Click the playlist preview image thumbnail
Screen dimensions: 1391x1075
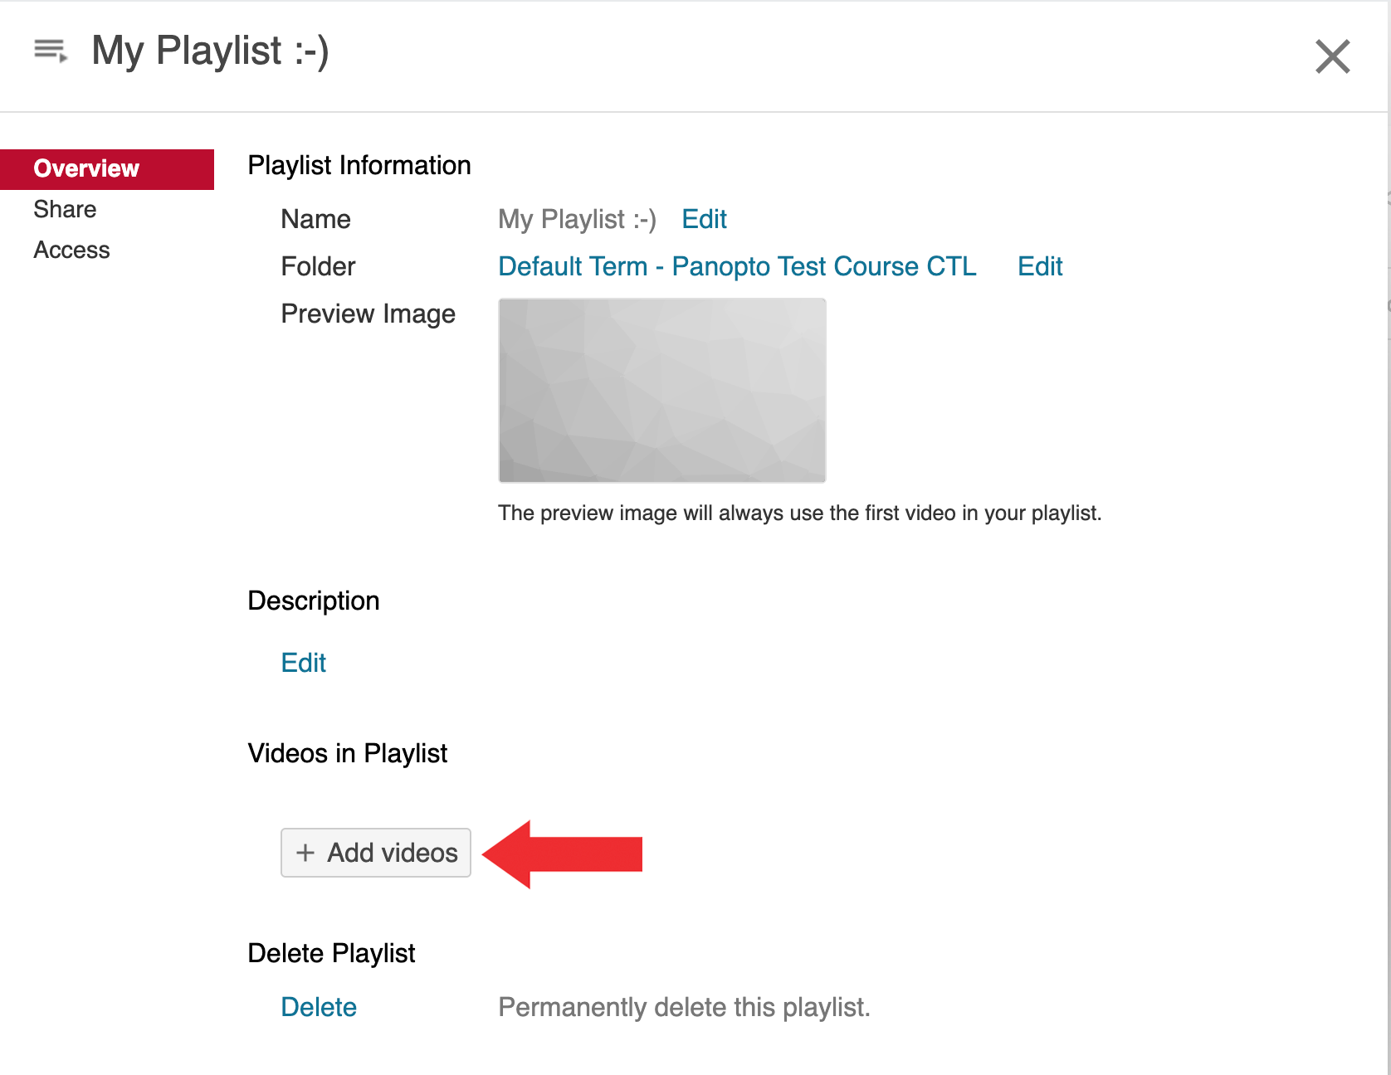pos(661,390)
